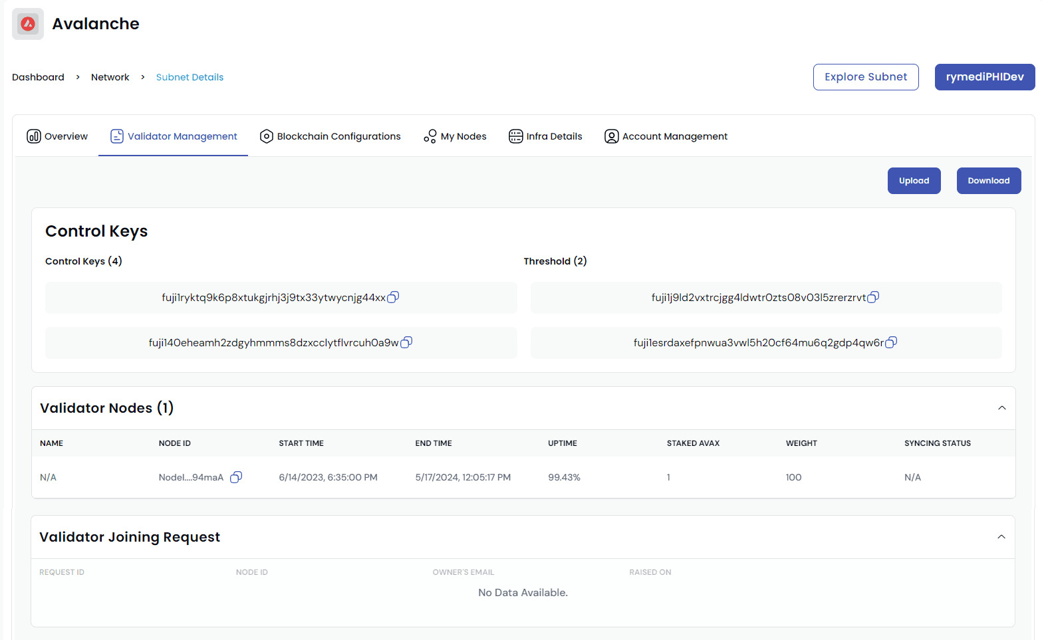The width and height of the screenshot is (1042, 640).
Task: Click the Upload button
Action: [914, 181]
